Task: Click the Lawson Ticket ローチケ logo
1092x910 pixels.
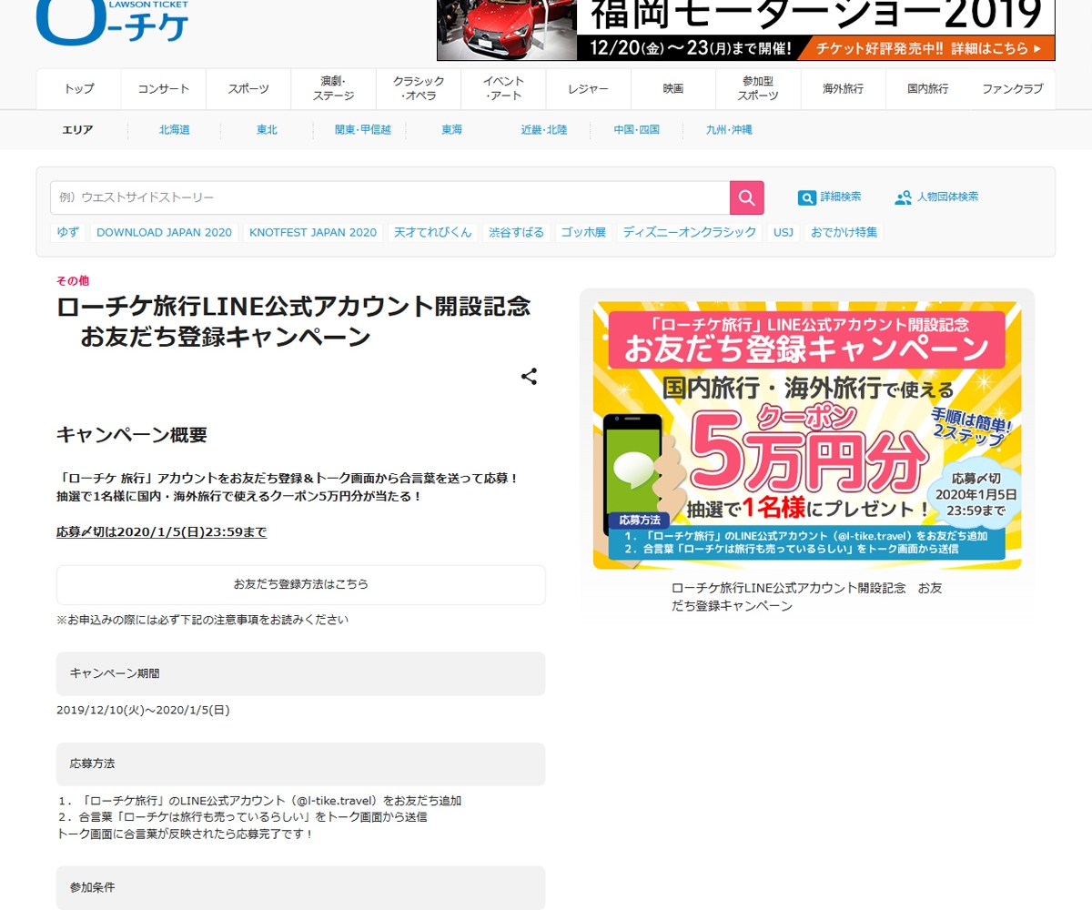Action: coord(112,23)
